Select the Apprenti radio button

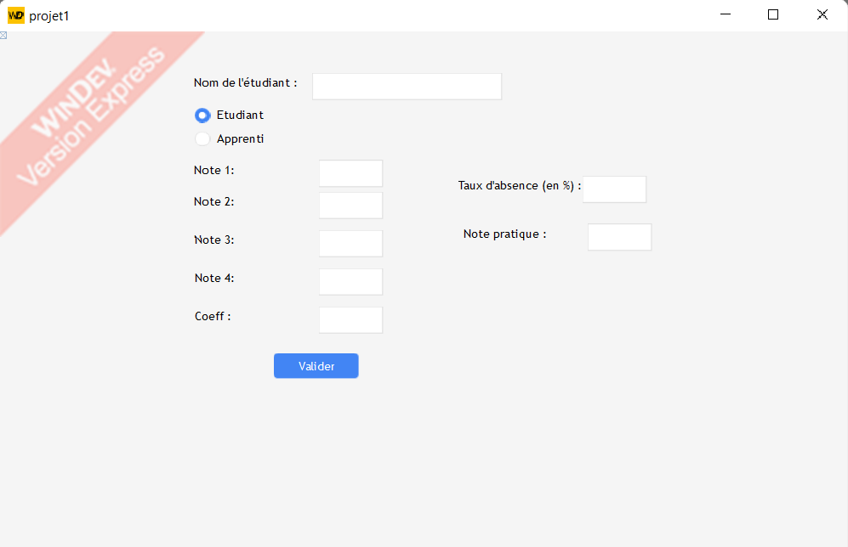(x=202, y=138)
